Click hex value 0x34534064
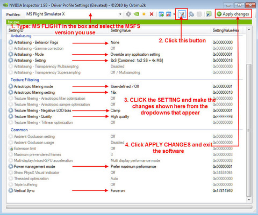The width and height of the screenshot is (258, 215). (223, 173)
